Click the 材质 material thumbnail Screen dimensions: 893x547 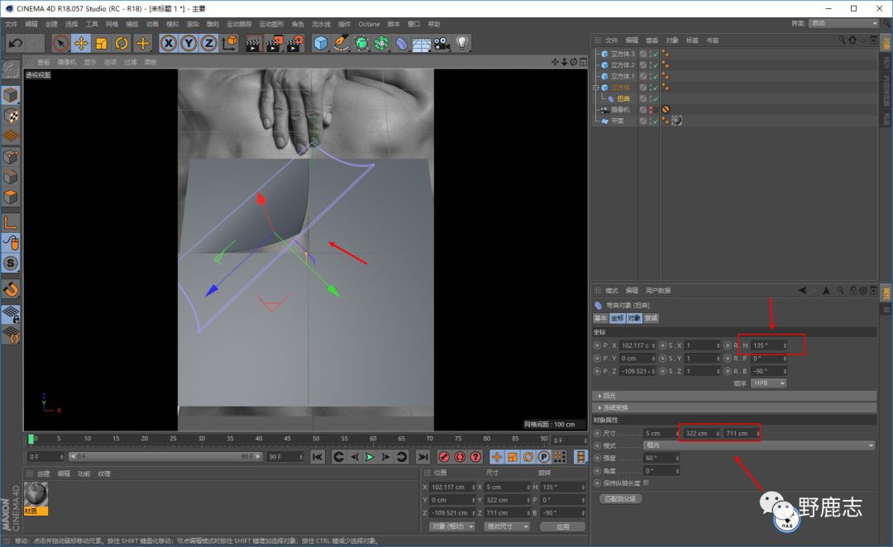36,494
